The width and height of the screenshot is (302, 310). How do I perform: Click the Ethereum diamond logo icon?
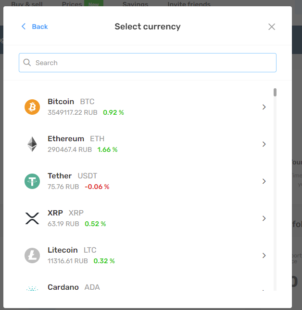point(32,144)
